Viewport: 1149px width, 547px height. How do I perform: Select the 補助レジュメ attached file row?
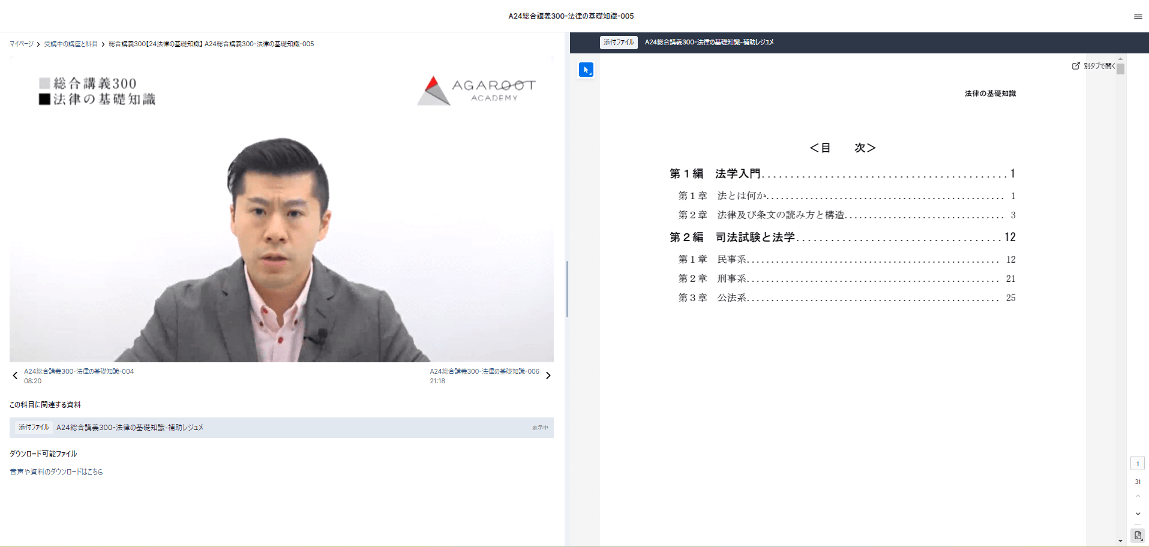pos(281,428)
